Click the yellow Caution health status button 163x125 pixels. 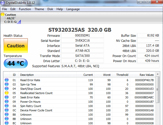point(16,46)
